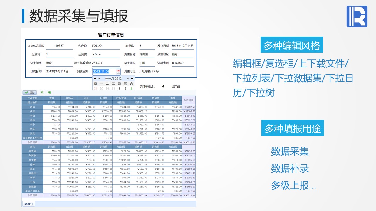This screenshot has width=376, height=211.
Task: Click the 产品类别 header cell
Action: click(32, 98)
